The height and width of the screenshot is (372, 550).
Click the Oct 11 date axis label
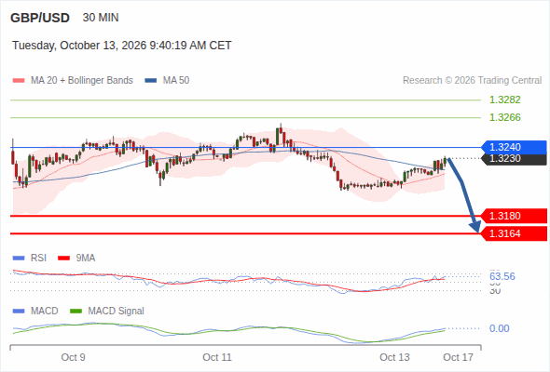217,357
